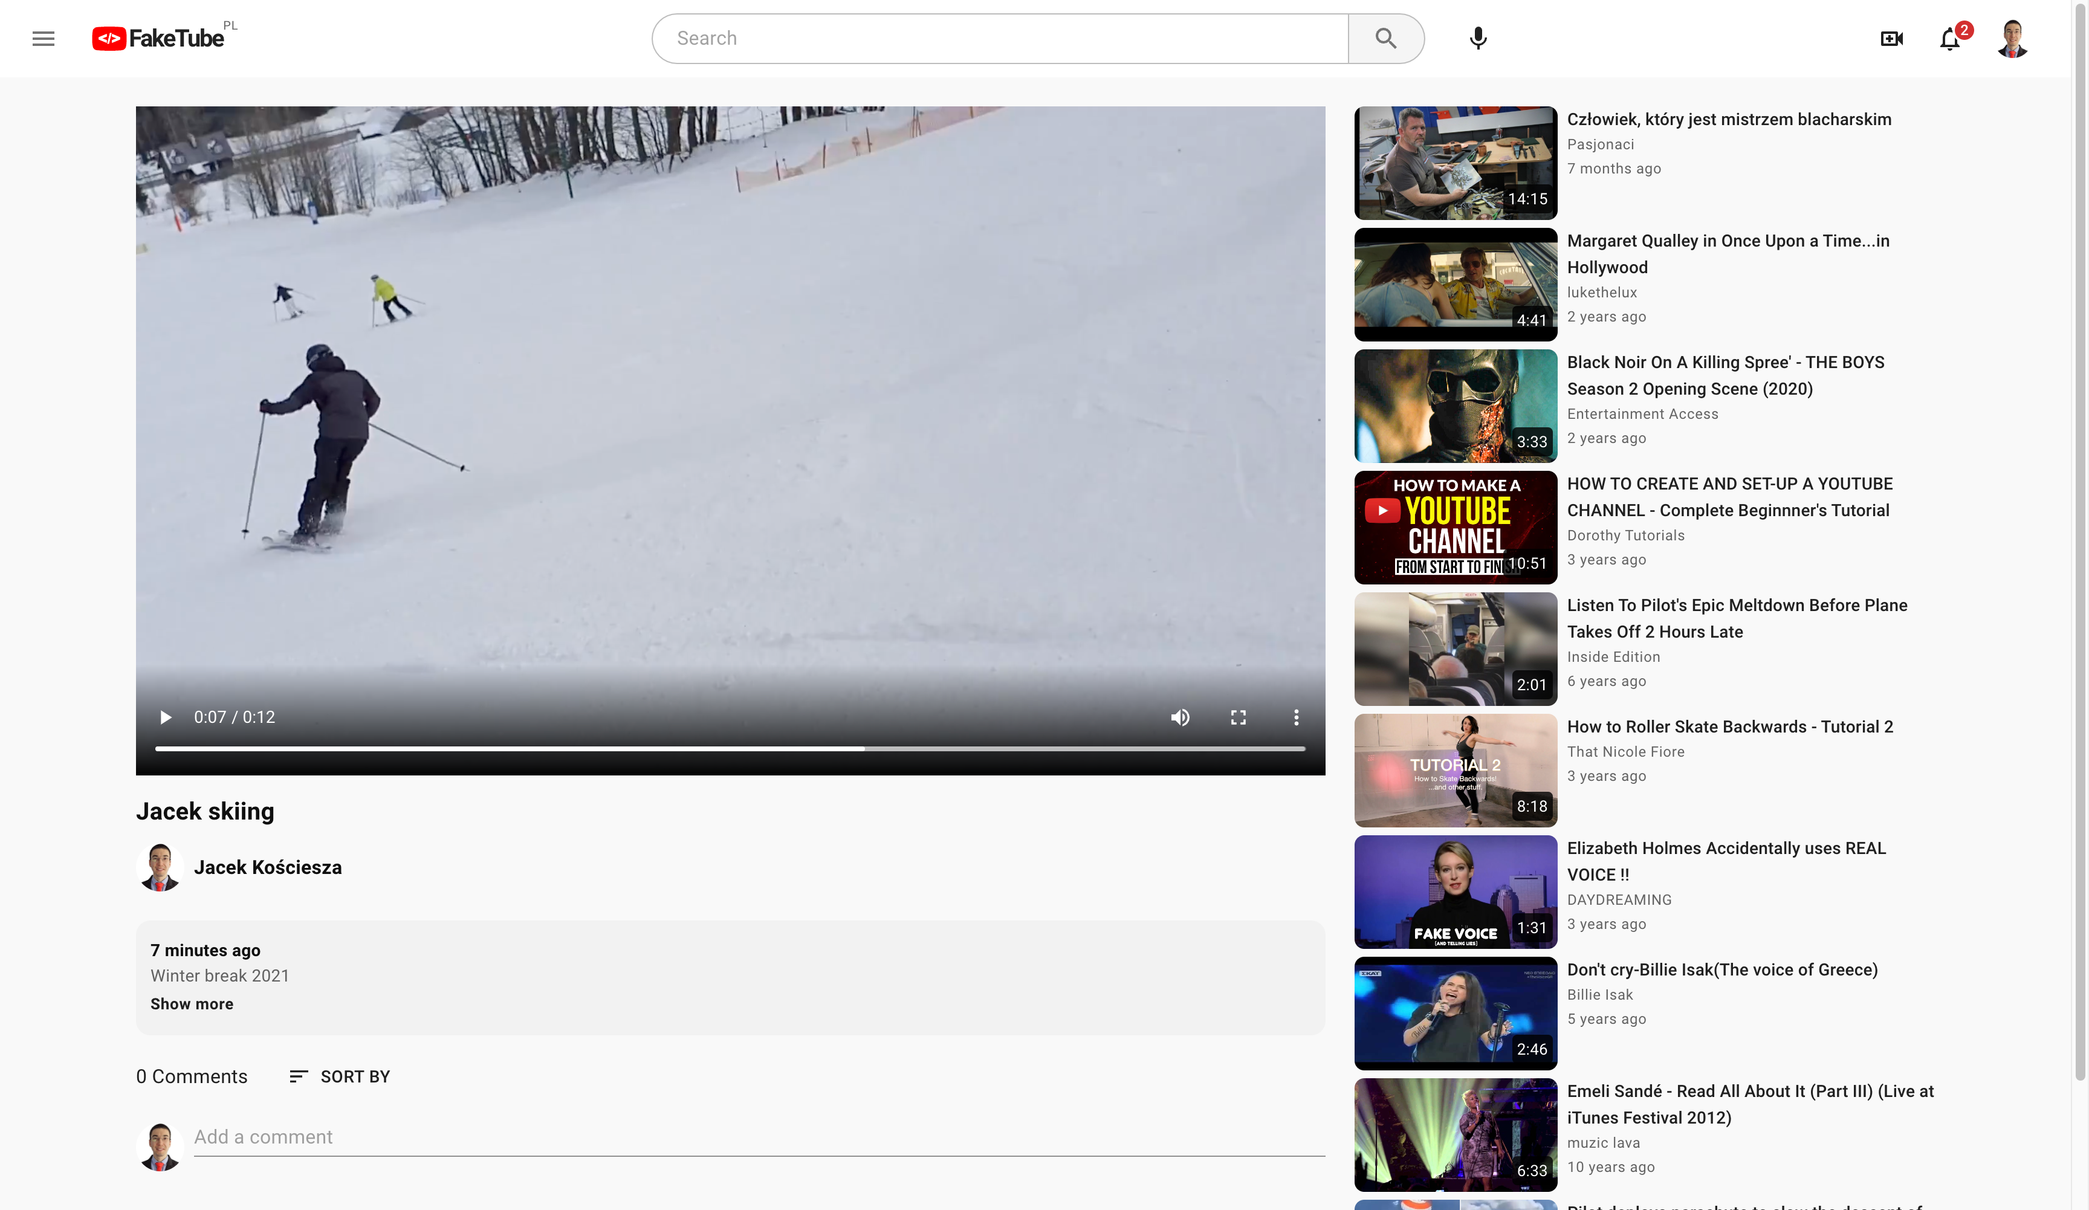Click title 'Listen To Pilot's Epic Meltdown'
2089x1210 pixels.
click(x=1738, y=618)
